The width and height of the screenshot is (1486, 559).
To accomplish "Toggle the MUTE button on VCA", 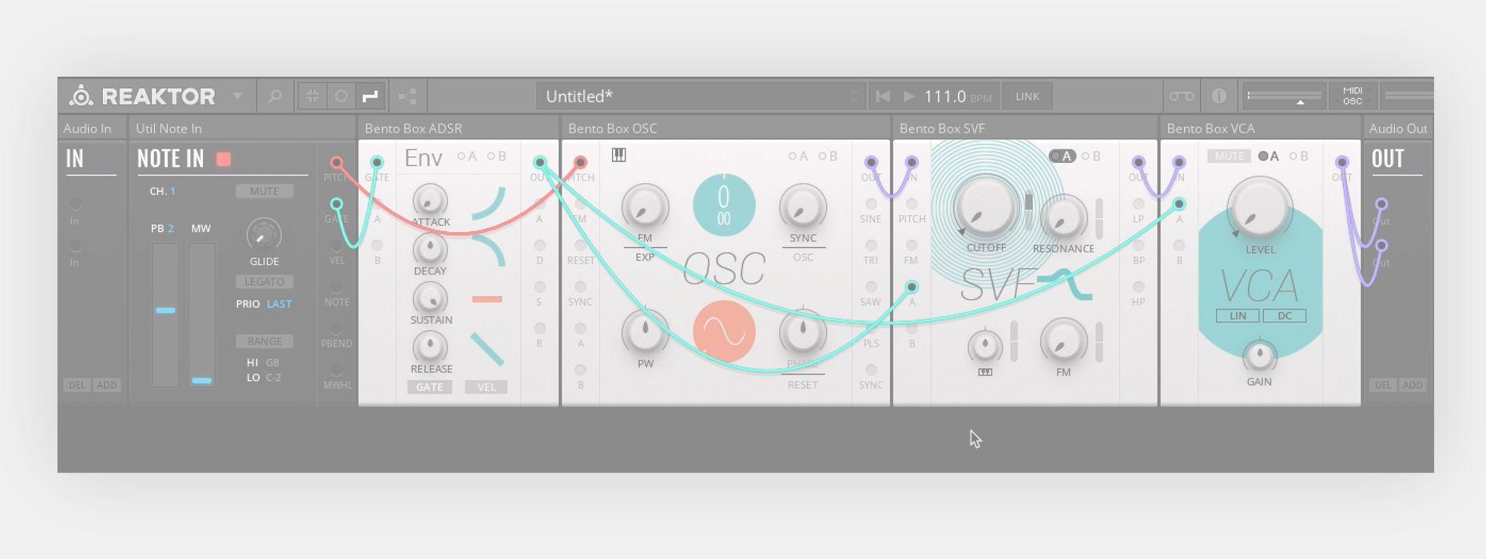I will tap(1229, 157).
